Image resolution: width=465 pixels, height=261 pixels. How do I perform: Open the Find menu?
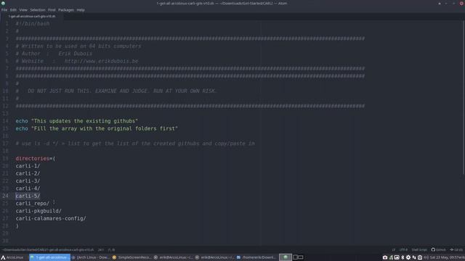coord(52,9)
